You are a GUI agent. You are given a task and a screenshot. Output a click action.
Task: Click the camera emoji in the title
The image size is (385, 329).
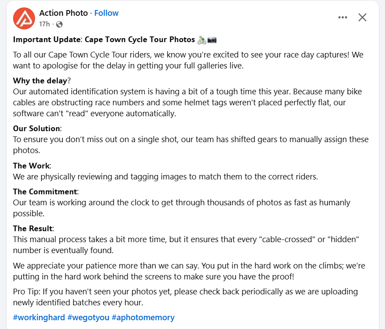[x=212, y=40]
